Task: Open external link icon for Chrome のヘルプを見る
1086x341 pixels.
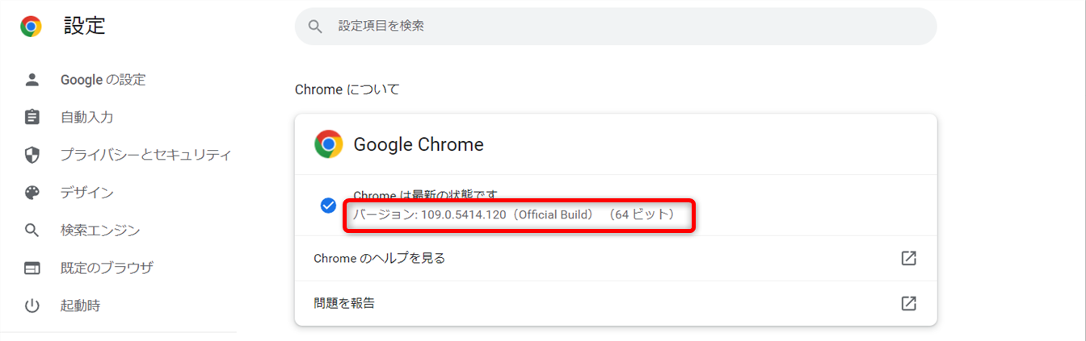Action: tap(908, 258)
